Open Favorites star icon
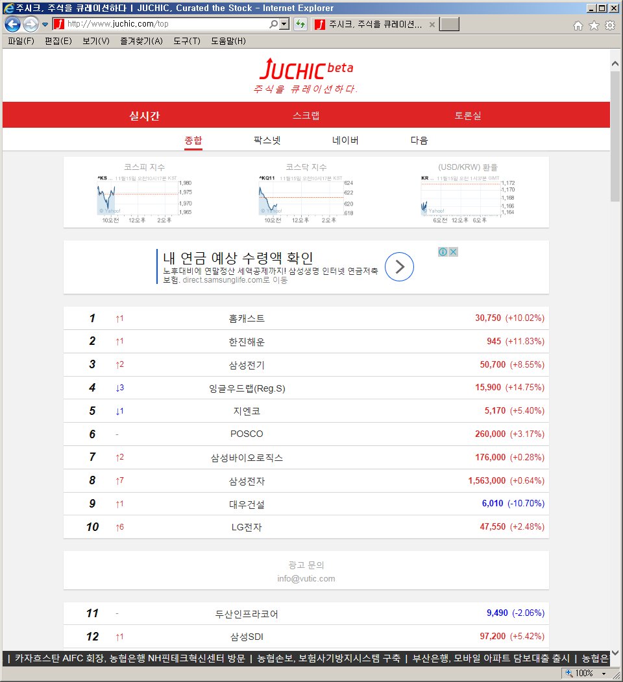 coord(594,26)
